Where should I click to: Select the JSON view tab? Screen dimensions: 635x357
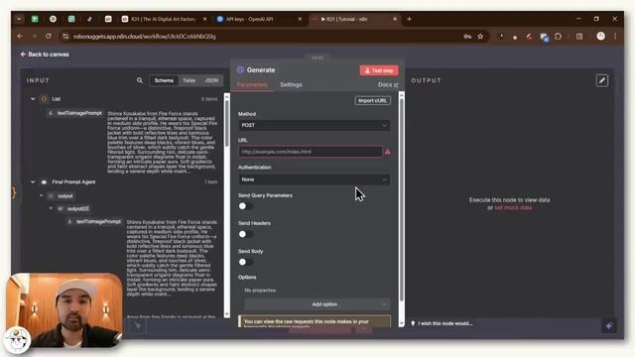(211, 80)
